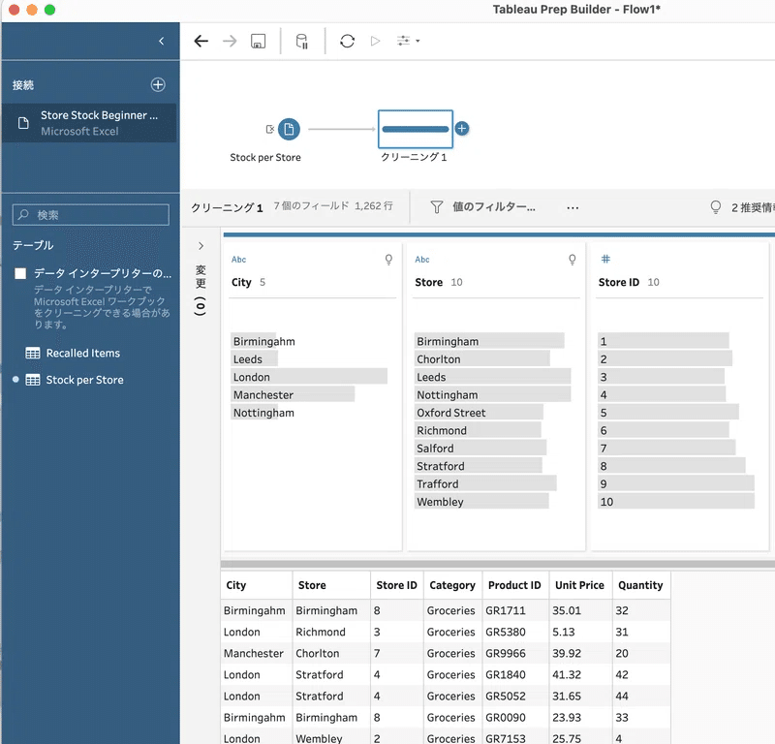Collapse the connections side pane
This screenshot has height=744, width=775.
click(161, 41)
